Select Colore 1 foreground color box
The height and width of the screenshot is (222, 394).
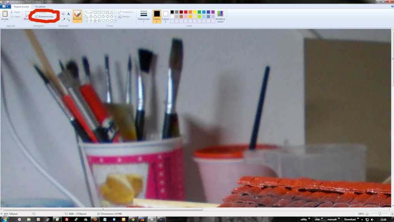point(157,17)
